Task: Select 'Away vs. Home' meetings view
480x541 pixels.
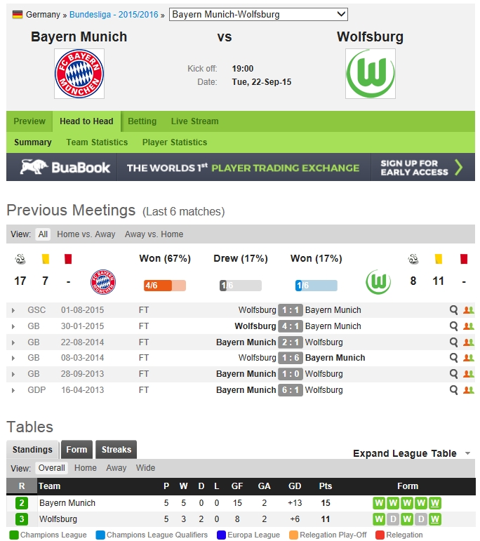Action: click(x=154, y=234)
